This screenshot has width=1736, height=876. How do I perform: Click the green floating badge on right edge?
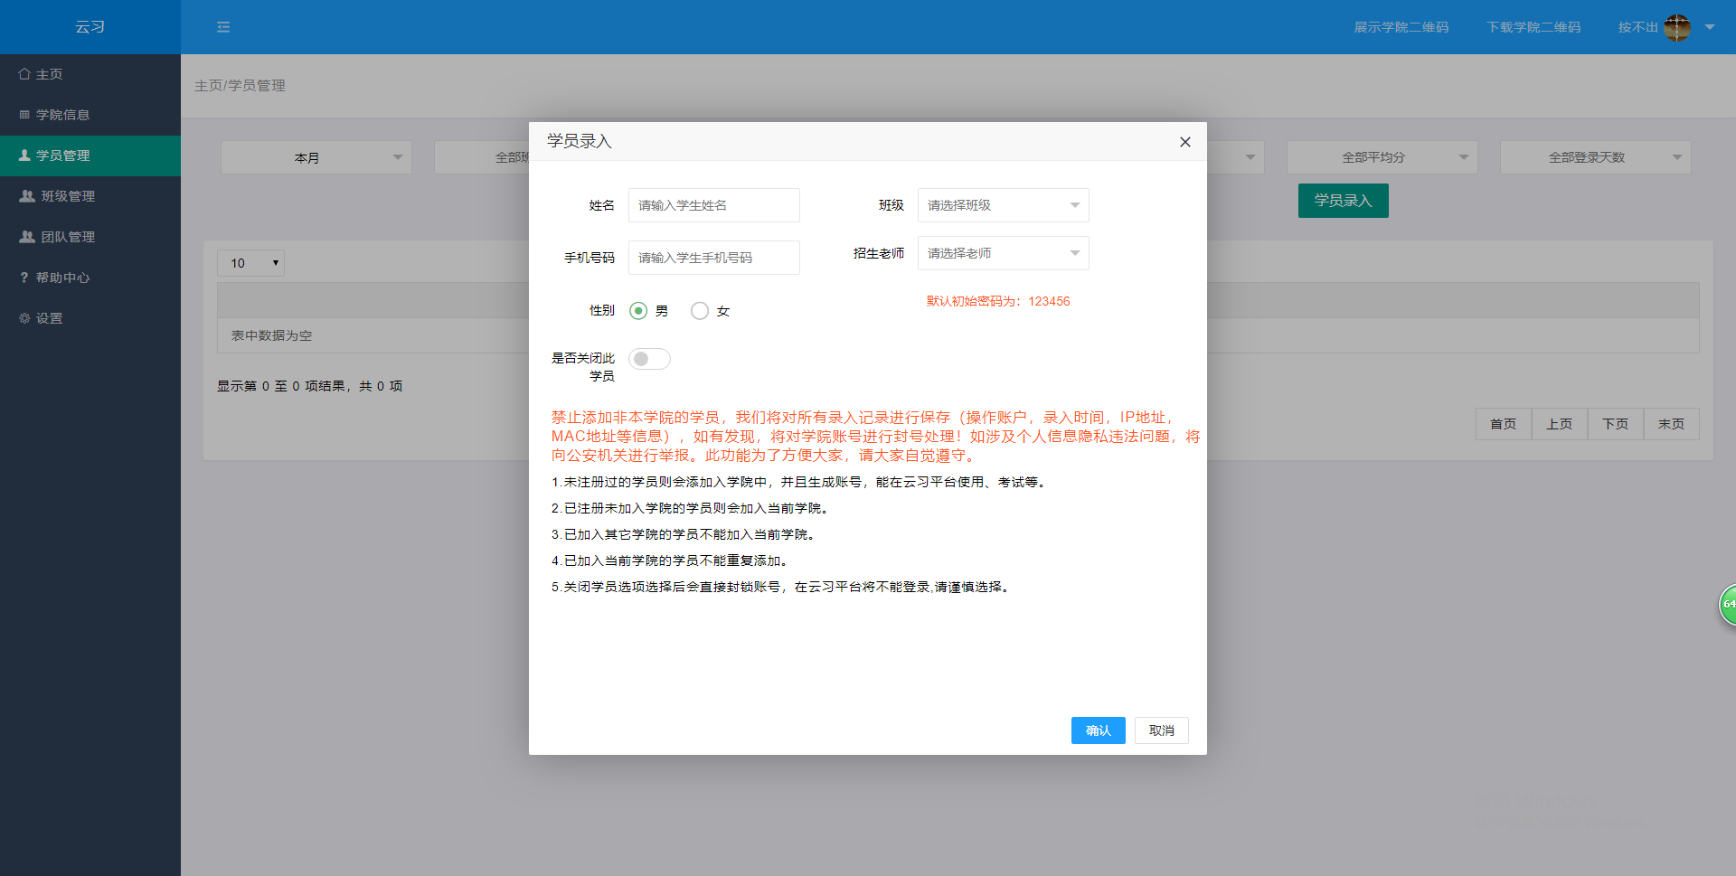1728,604
